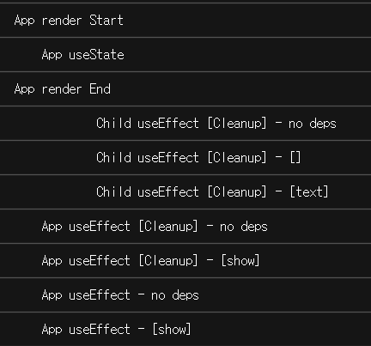
Task: Select the "App render End" log line
Action: coord(185,89)
